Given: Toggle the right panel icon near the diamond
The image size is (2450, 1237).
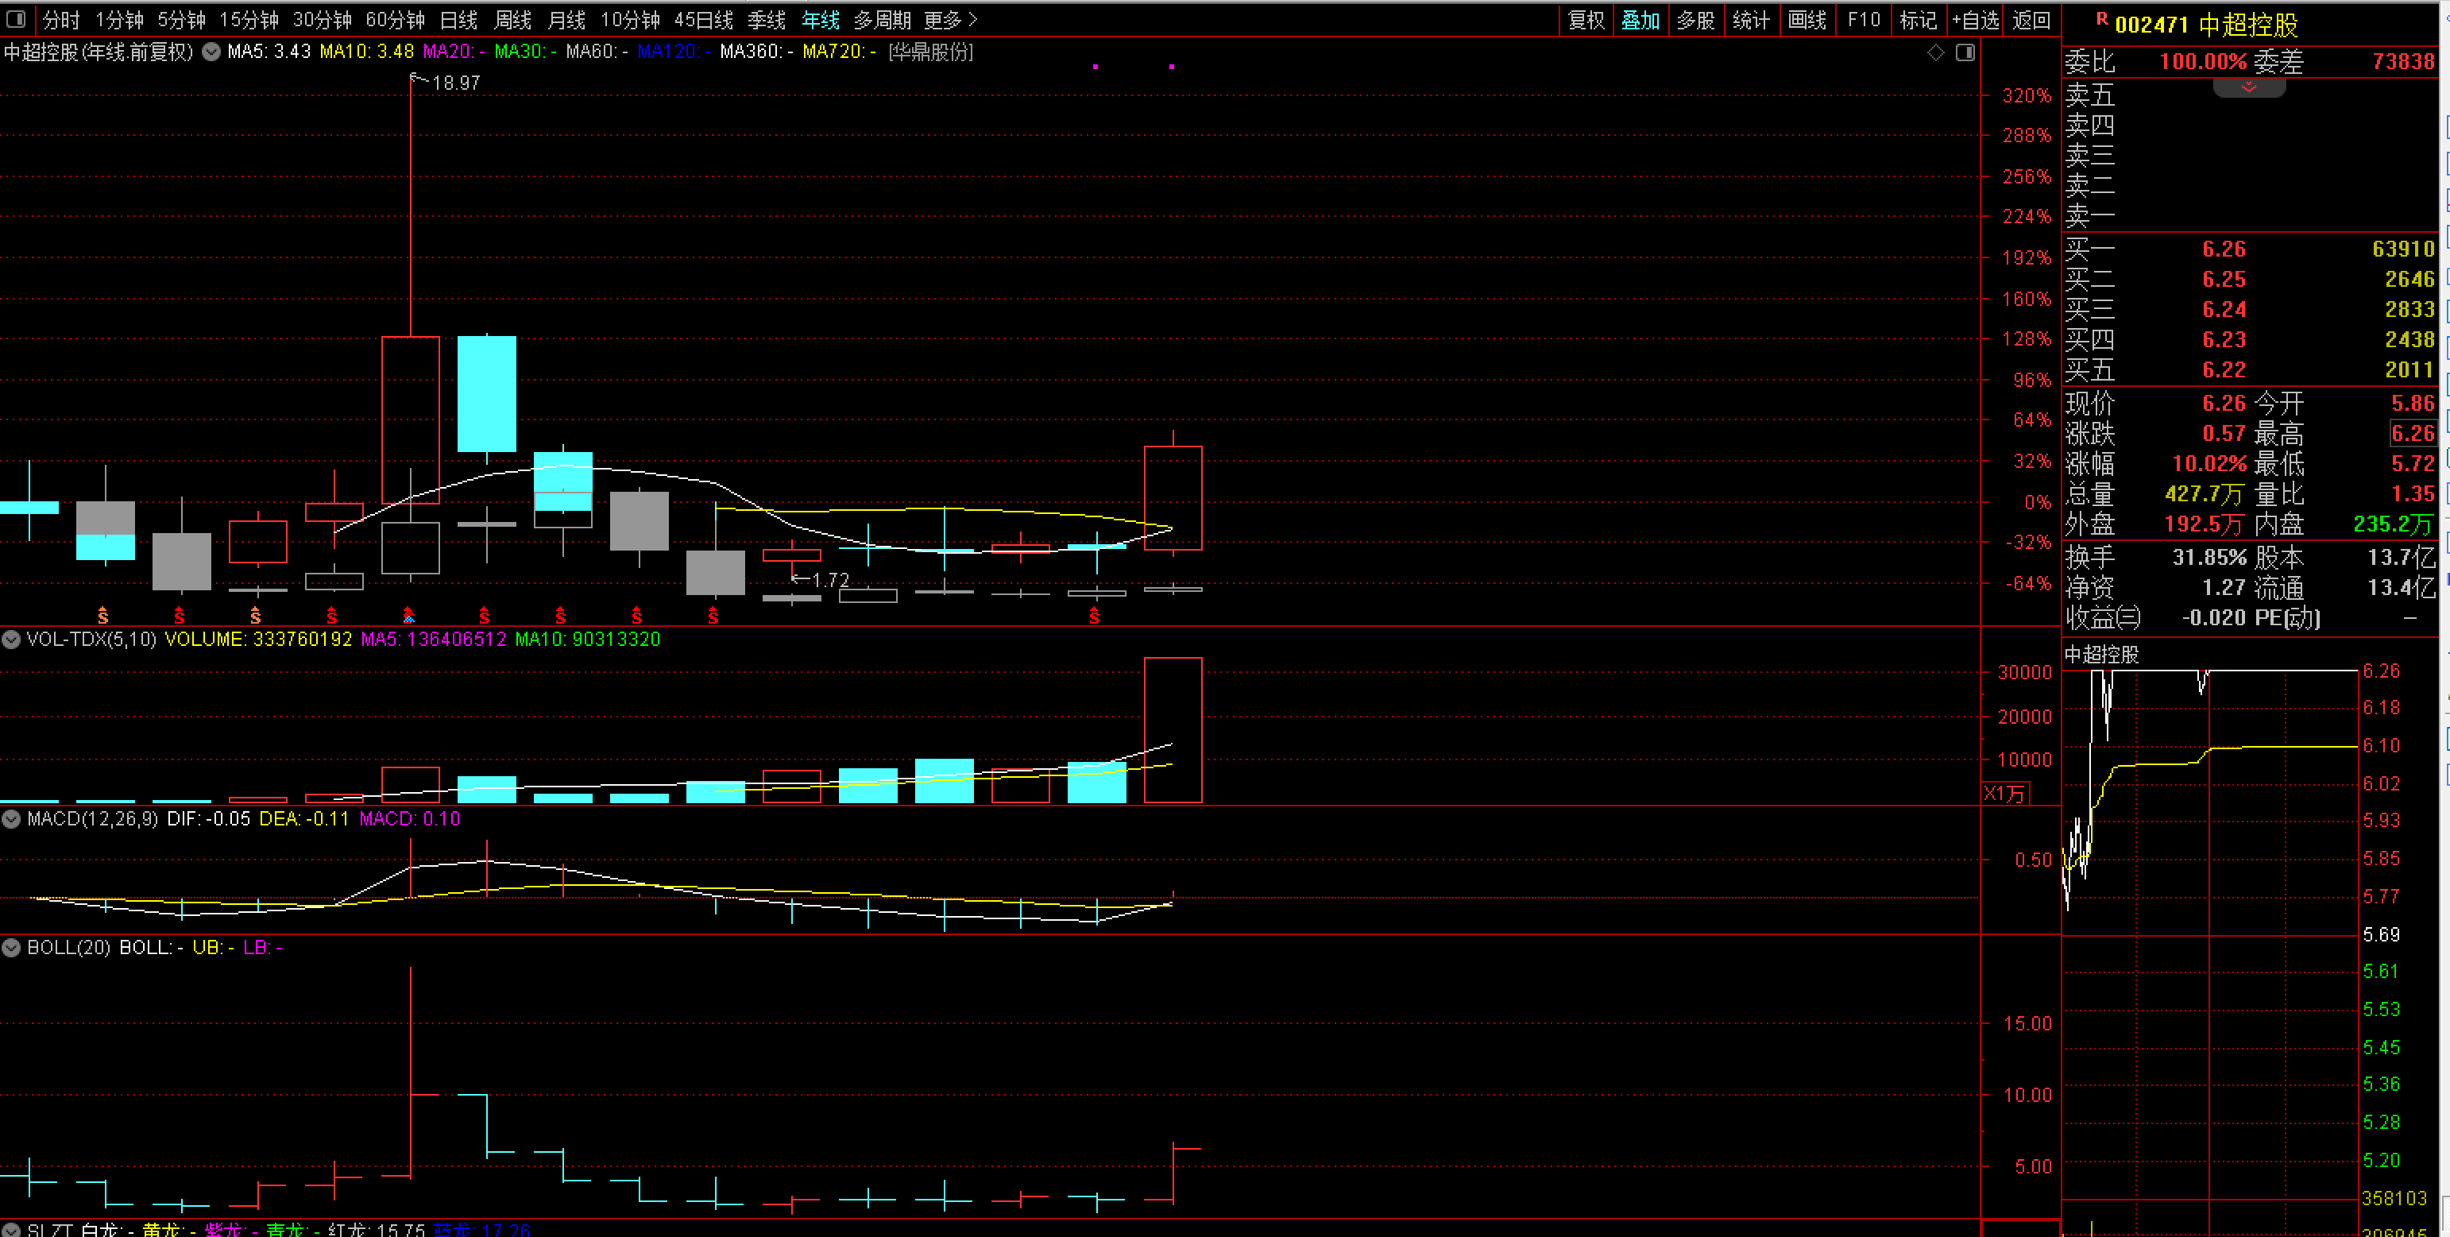Looking at the screenshot, I should (1965, 52).
